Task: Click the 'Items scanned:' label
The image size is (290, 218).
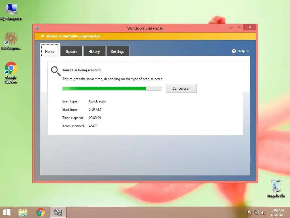Action: pos(73,126)
